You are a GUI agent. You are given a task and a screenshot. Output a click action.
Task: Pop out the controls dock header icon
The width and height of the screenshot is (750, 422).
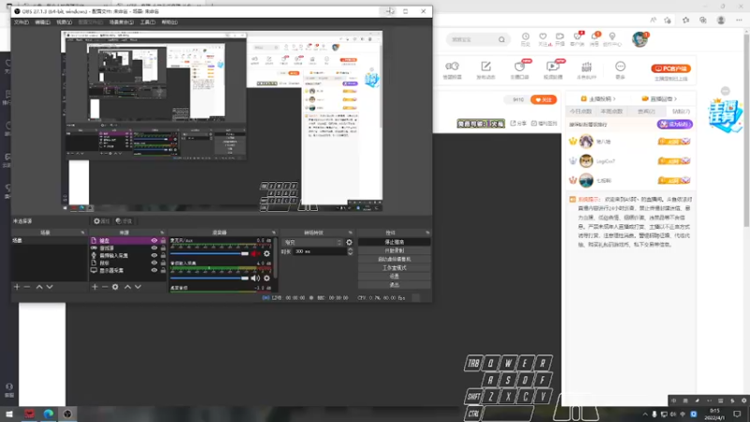[x=427, y=233]
